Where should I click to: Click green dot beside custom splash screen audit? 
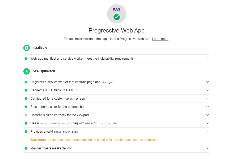coord(26,99)
